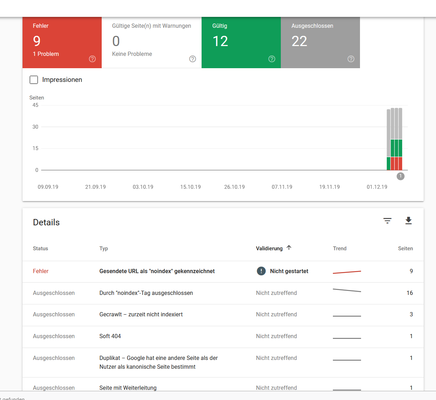Select the grey Ausgeschlossen status card
The height and width of the screenshot is (400, 436).
[x=320, y=43]
